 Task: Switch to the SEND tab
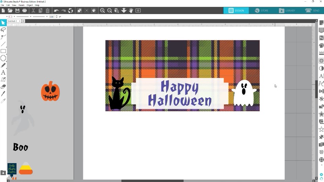(312, 11)
